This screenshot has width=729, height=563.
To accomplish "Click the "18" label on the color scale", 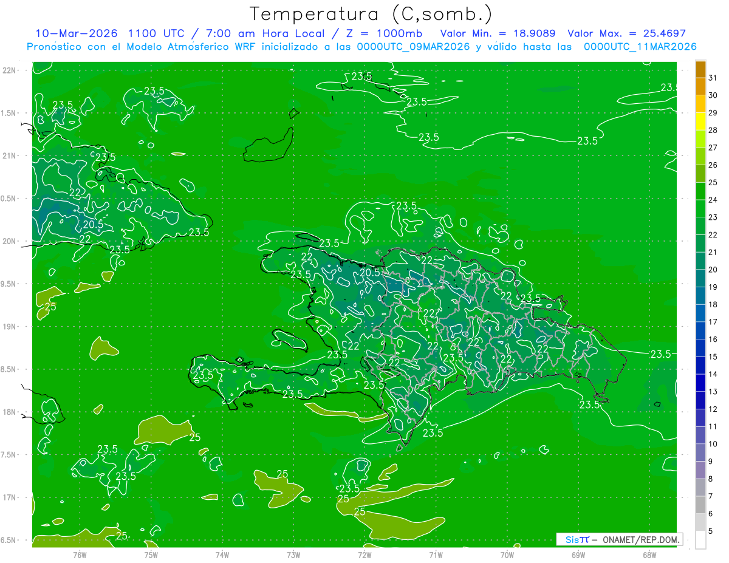I will tap(713, 305).
